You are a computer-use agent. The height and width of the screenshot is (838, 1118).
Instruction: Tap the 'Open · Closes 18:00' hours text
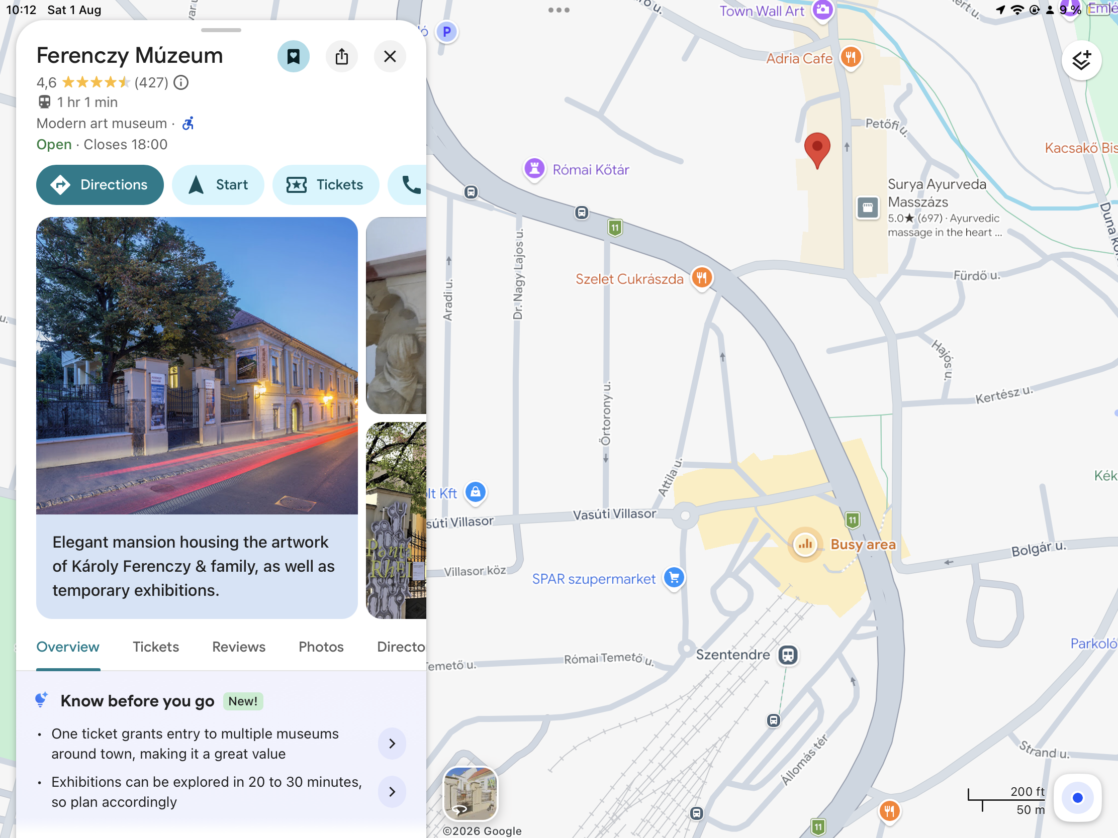pos(102,145)
